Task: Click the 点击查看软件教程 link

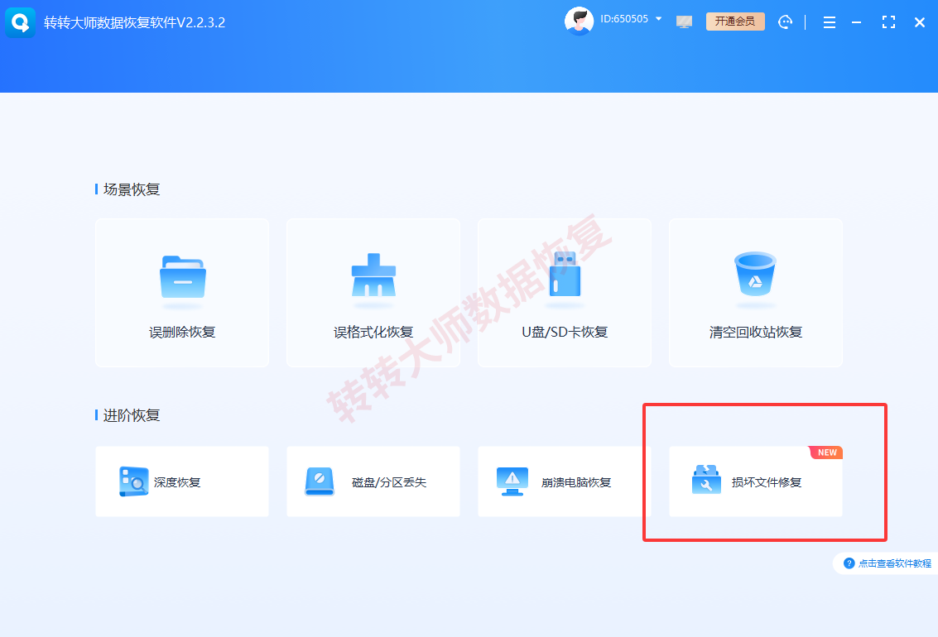Action: [x=895, y=563]
